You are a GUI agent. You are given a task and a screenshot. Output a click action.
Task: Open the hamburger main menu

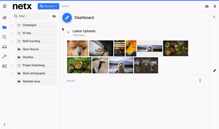pos(4,6)
